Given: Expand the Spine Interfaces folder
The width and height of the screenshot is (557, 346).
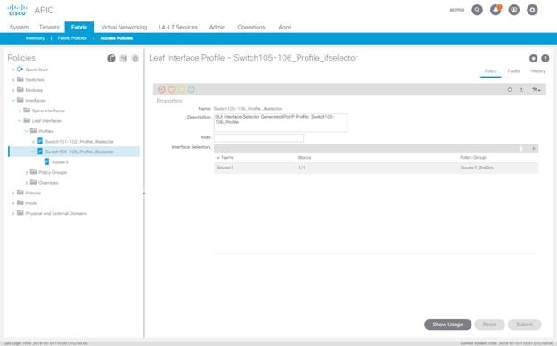Looking at the screenshot, I should (x=20, y=111).
